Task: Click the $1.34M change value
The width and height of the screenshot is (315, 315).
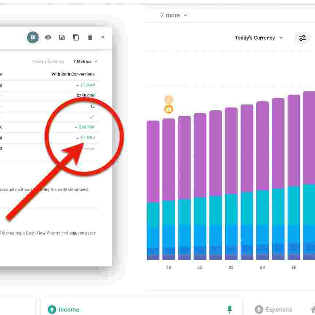Action: coord(87,85)
